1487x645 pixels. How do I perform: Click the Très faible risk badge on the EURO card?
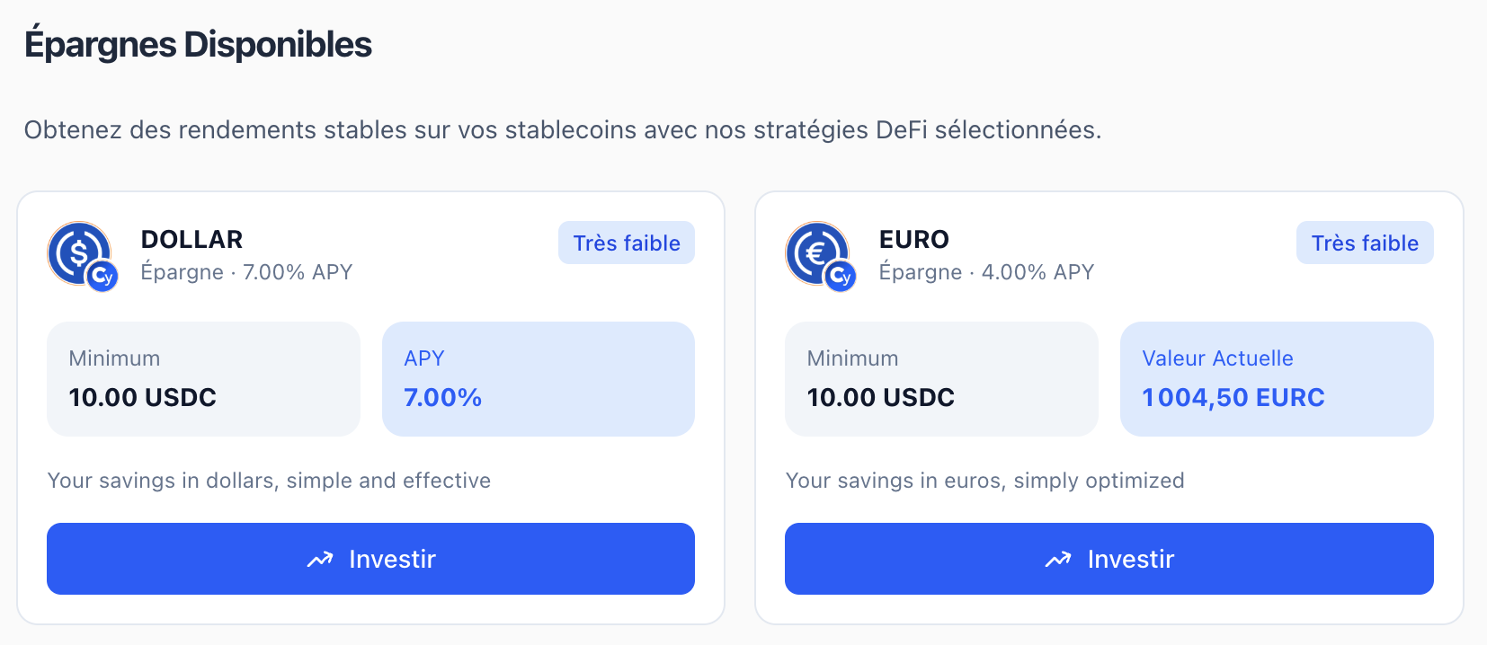point(1365,243)
